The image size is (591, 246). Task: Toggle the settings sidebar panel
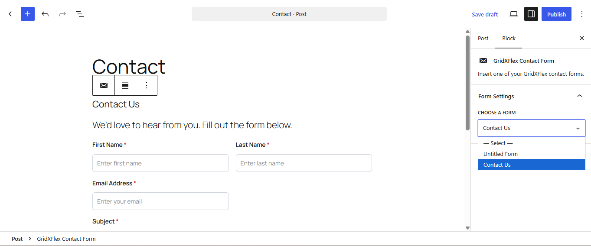point(531,14)
